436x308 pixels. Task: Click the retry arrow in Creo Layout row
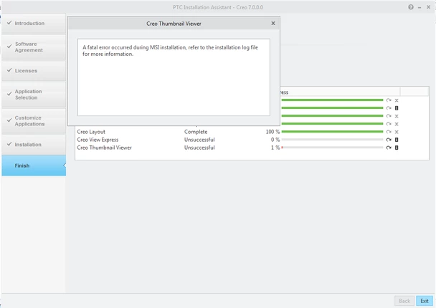389,132
